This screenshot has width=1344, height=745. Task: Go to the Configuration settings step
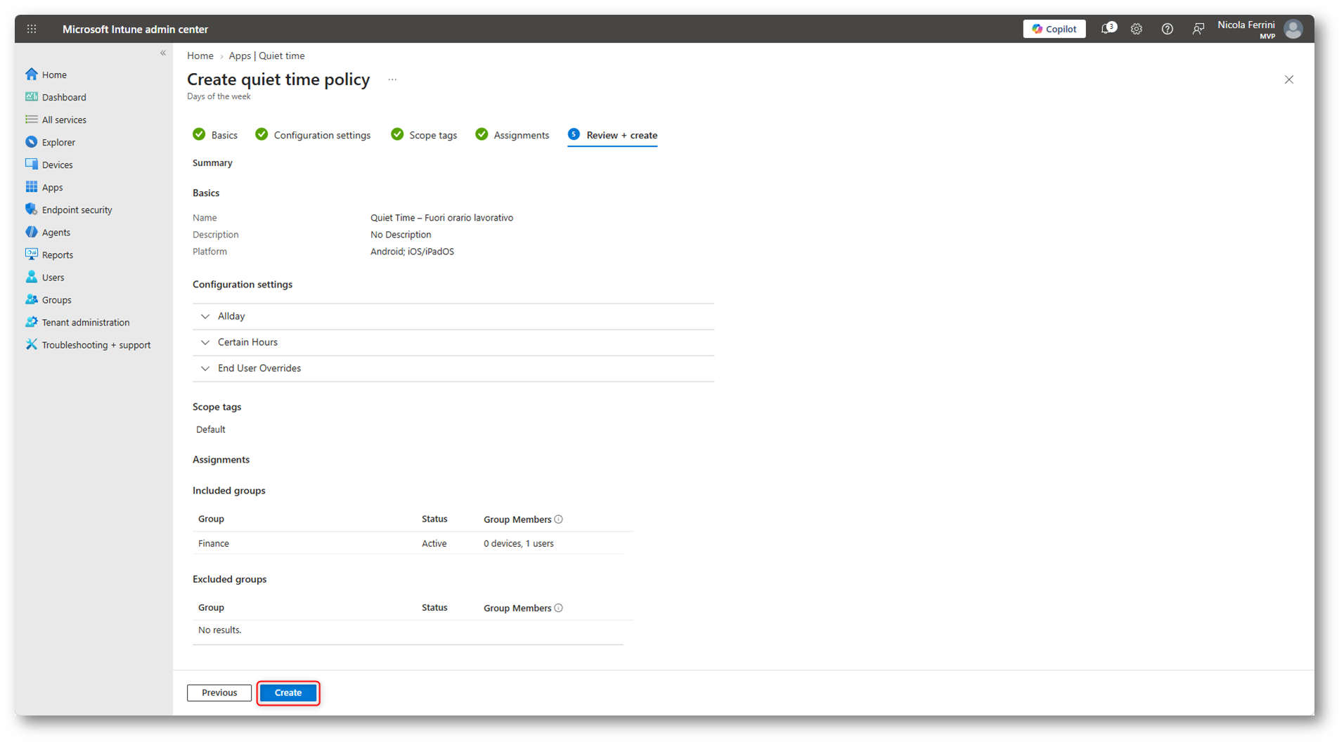coord(313,135)
